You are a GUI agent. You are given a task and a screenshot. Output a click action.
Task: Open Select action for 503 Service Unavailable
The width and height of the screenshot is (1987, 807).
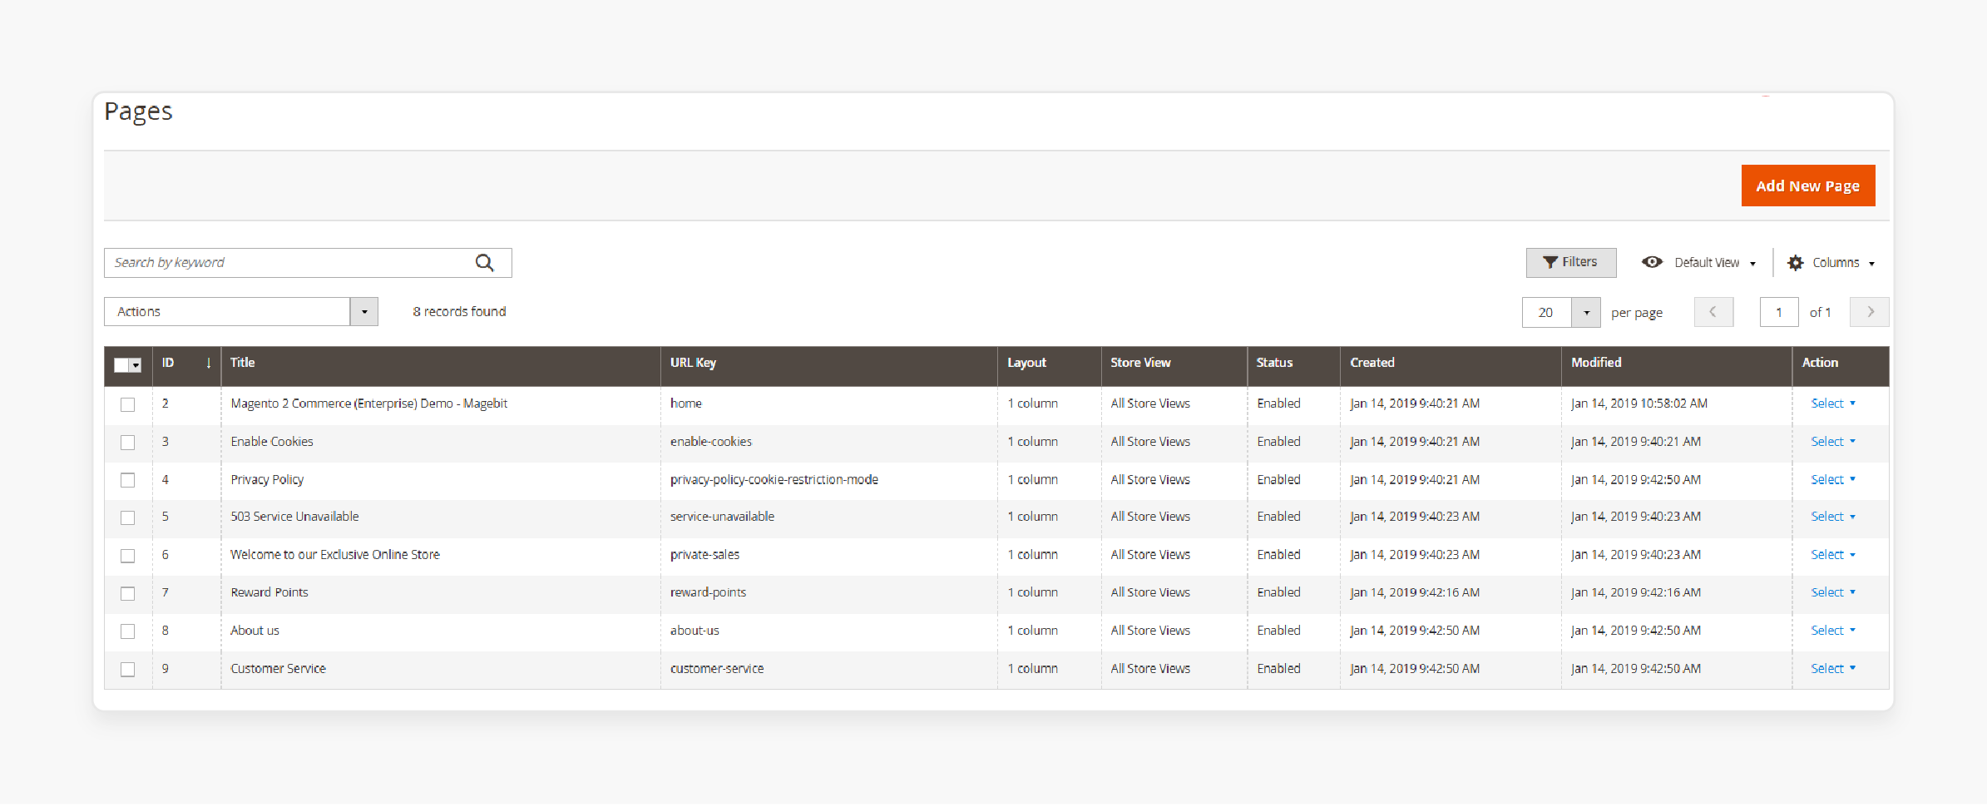point(1833,517)
